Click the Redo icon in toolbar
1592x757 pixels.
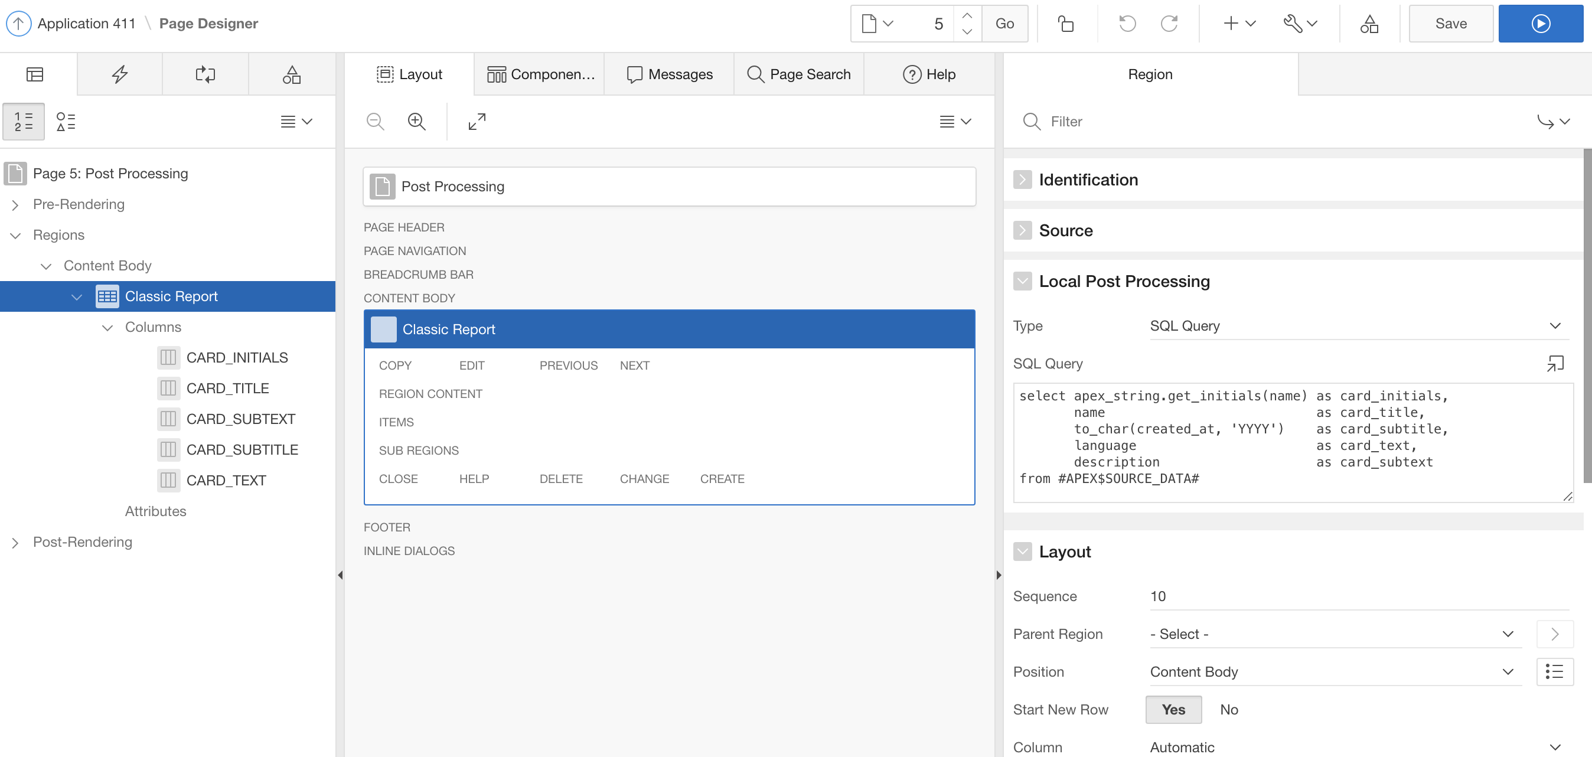[x=1169, y=24]
